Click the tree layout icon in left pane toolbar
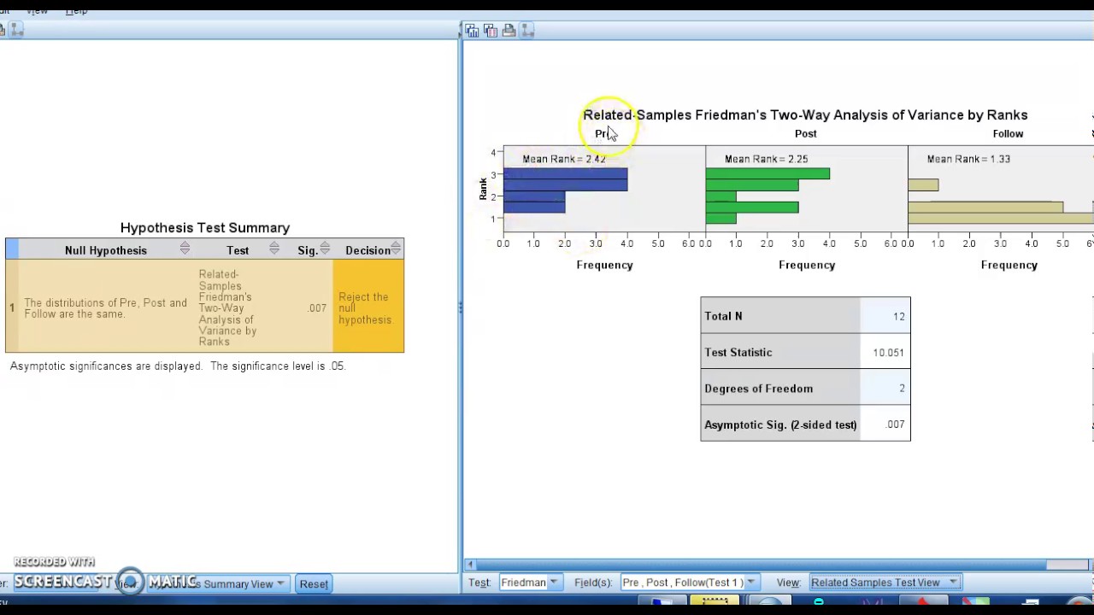The width and height of the screenshot is (1094, 615). 16,30
